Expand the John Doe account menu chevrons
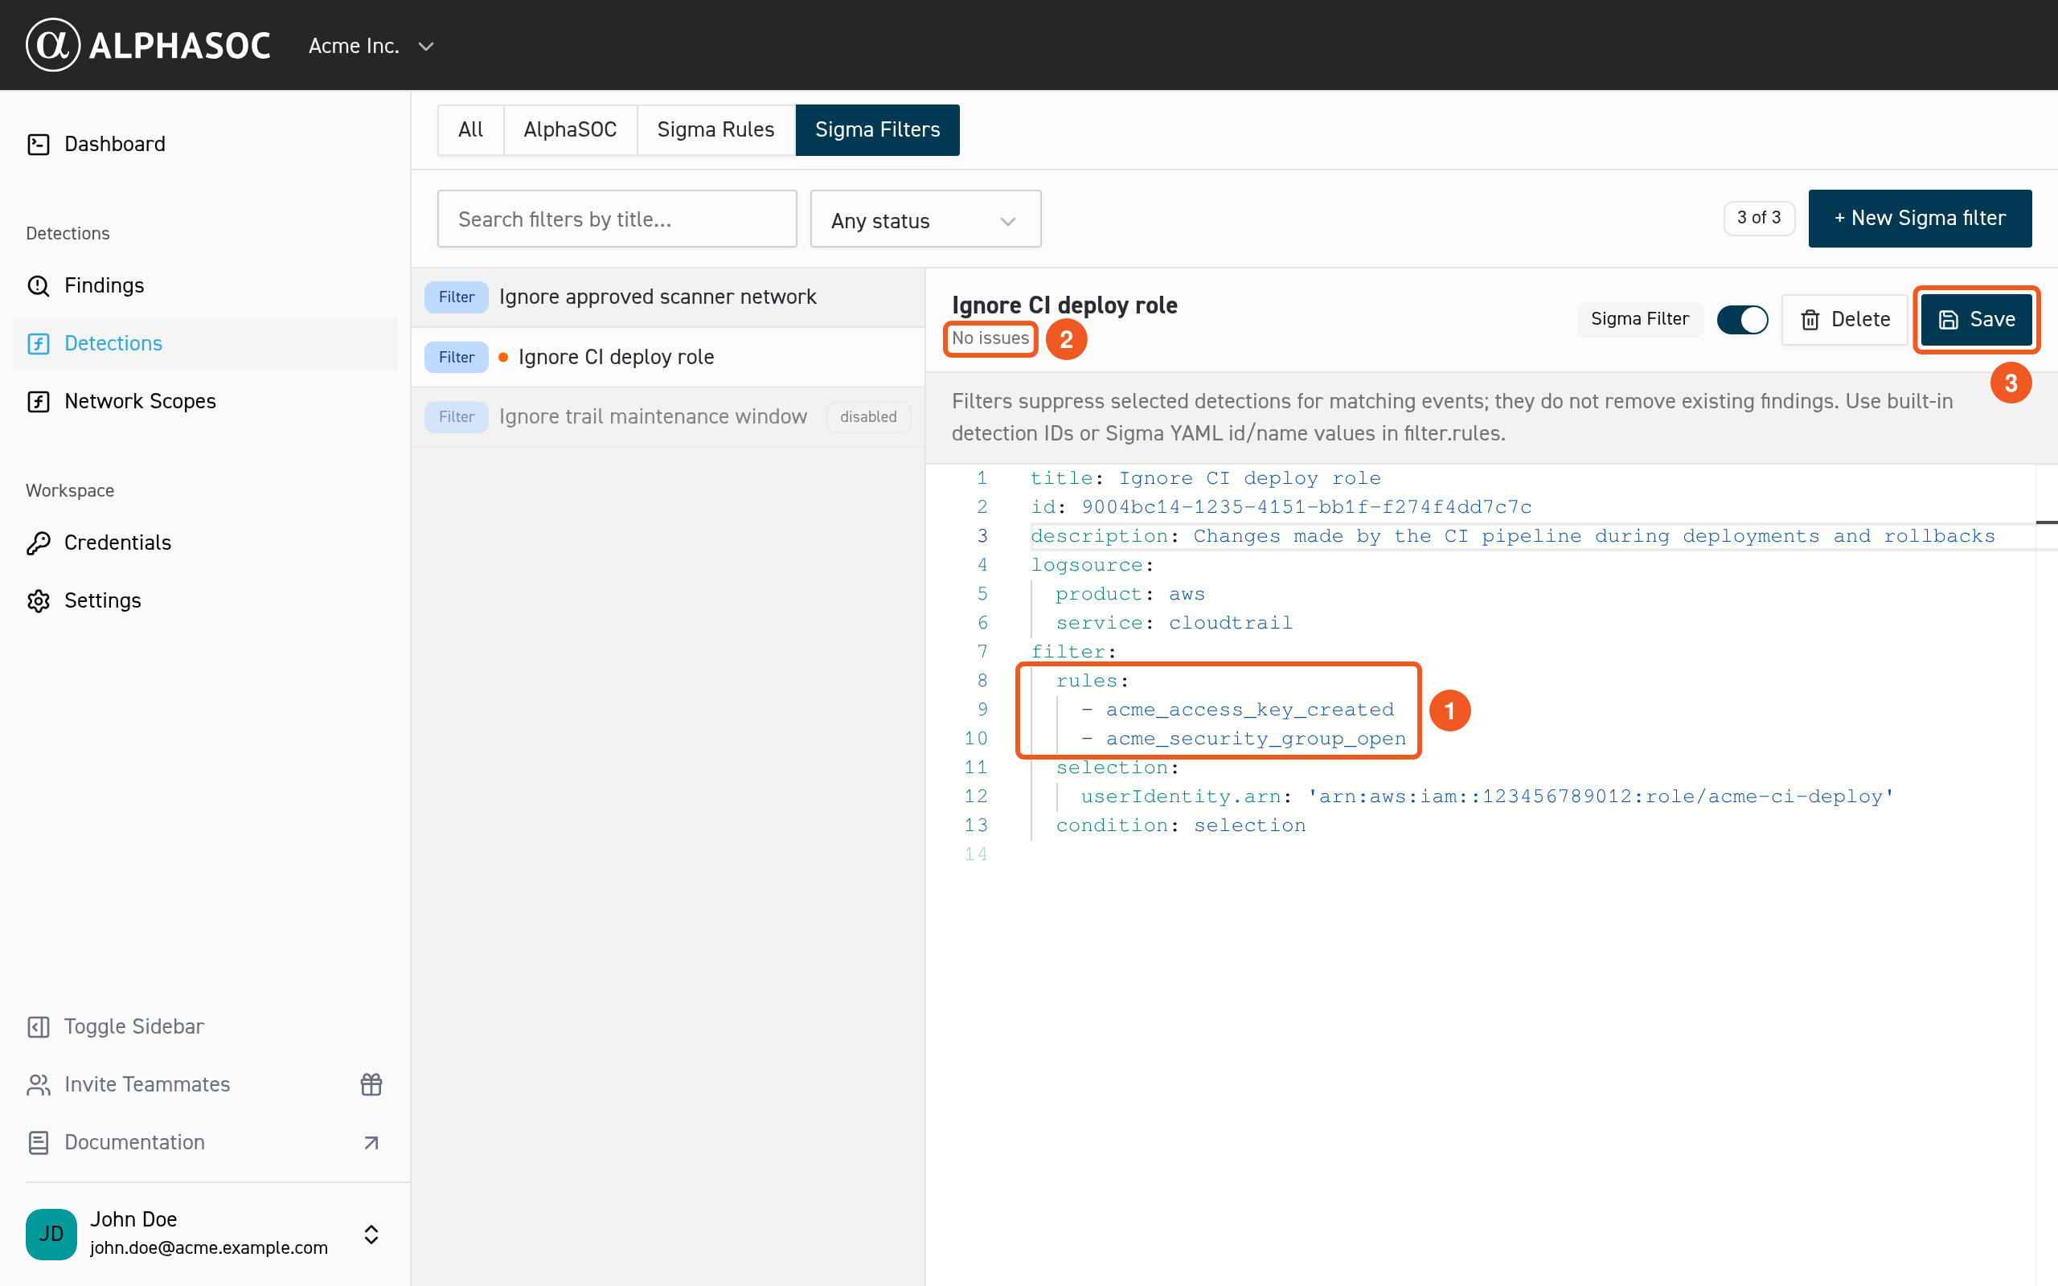Image resolution: width=2058 pixels, height=1286 pixels. coord(371,1234)
